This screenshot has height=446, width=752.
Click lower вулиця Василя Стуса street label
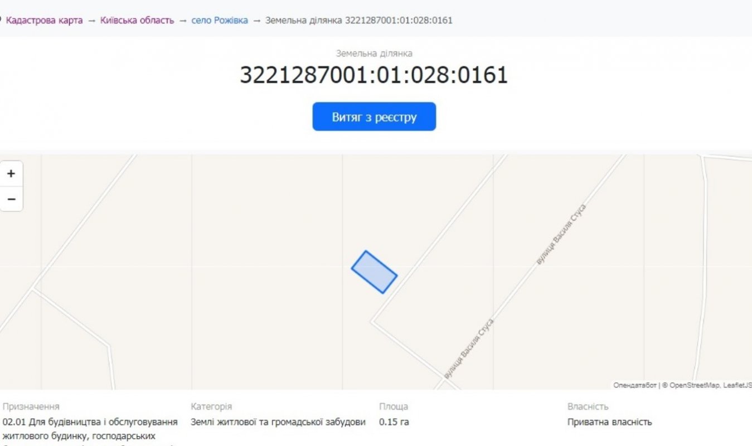click(x=468, y=350)
